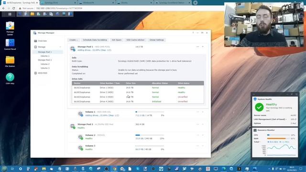Image resolution: width=306 pixels, height=172 pixels.
Task: Click the System Health info shield icon
Action: click(255, 99)
